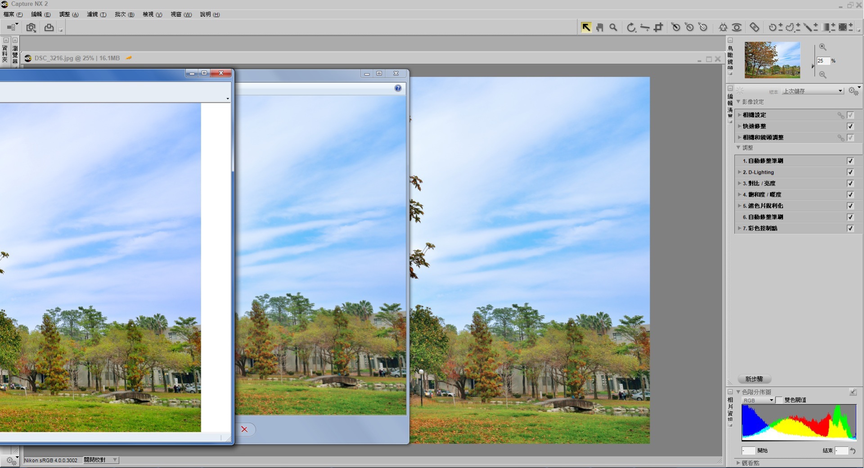
Task: Click zoom-in magnifier in bird's eye panel
Action: pos(823,47)
